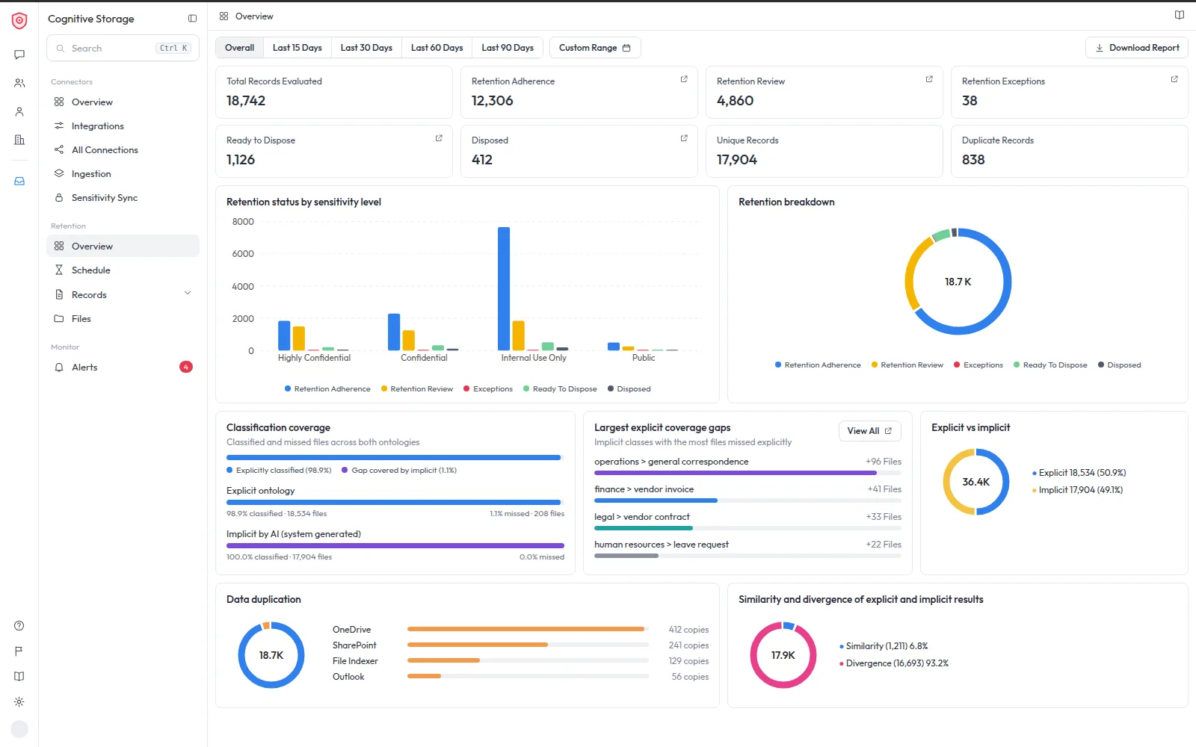Open Alerts with 4 badge

pyautogui.click(x=123, y=368)
